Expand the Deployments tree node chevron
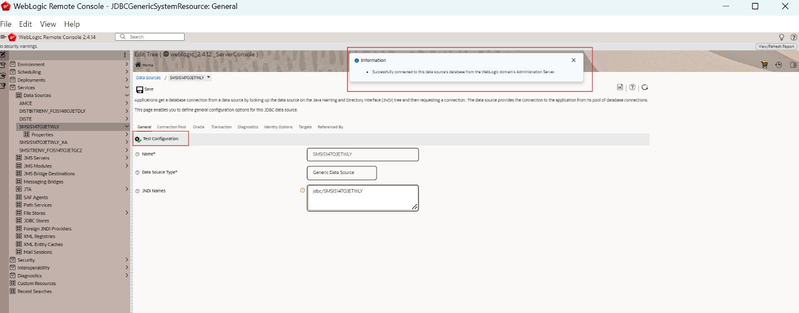The height and width of the screenshot is (313, 799). coord(127,80)
